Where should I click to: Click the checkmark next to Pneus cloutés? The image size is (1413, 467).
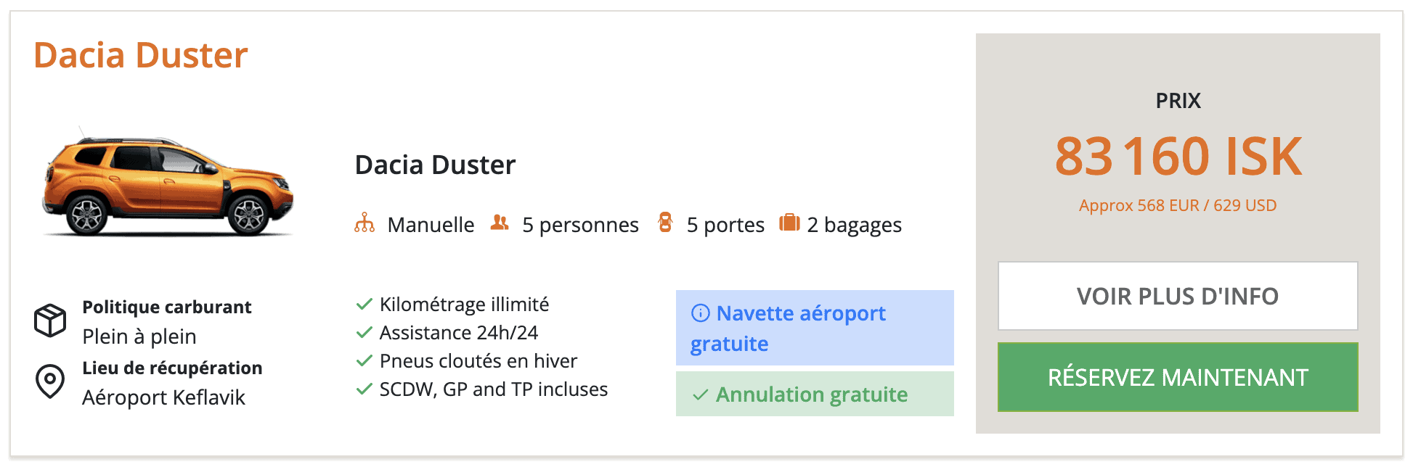coord(365,360)
